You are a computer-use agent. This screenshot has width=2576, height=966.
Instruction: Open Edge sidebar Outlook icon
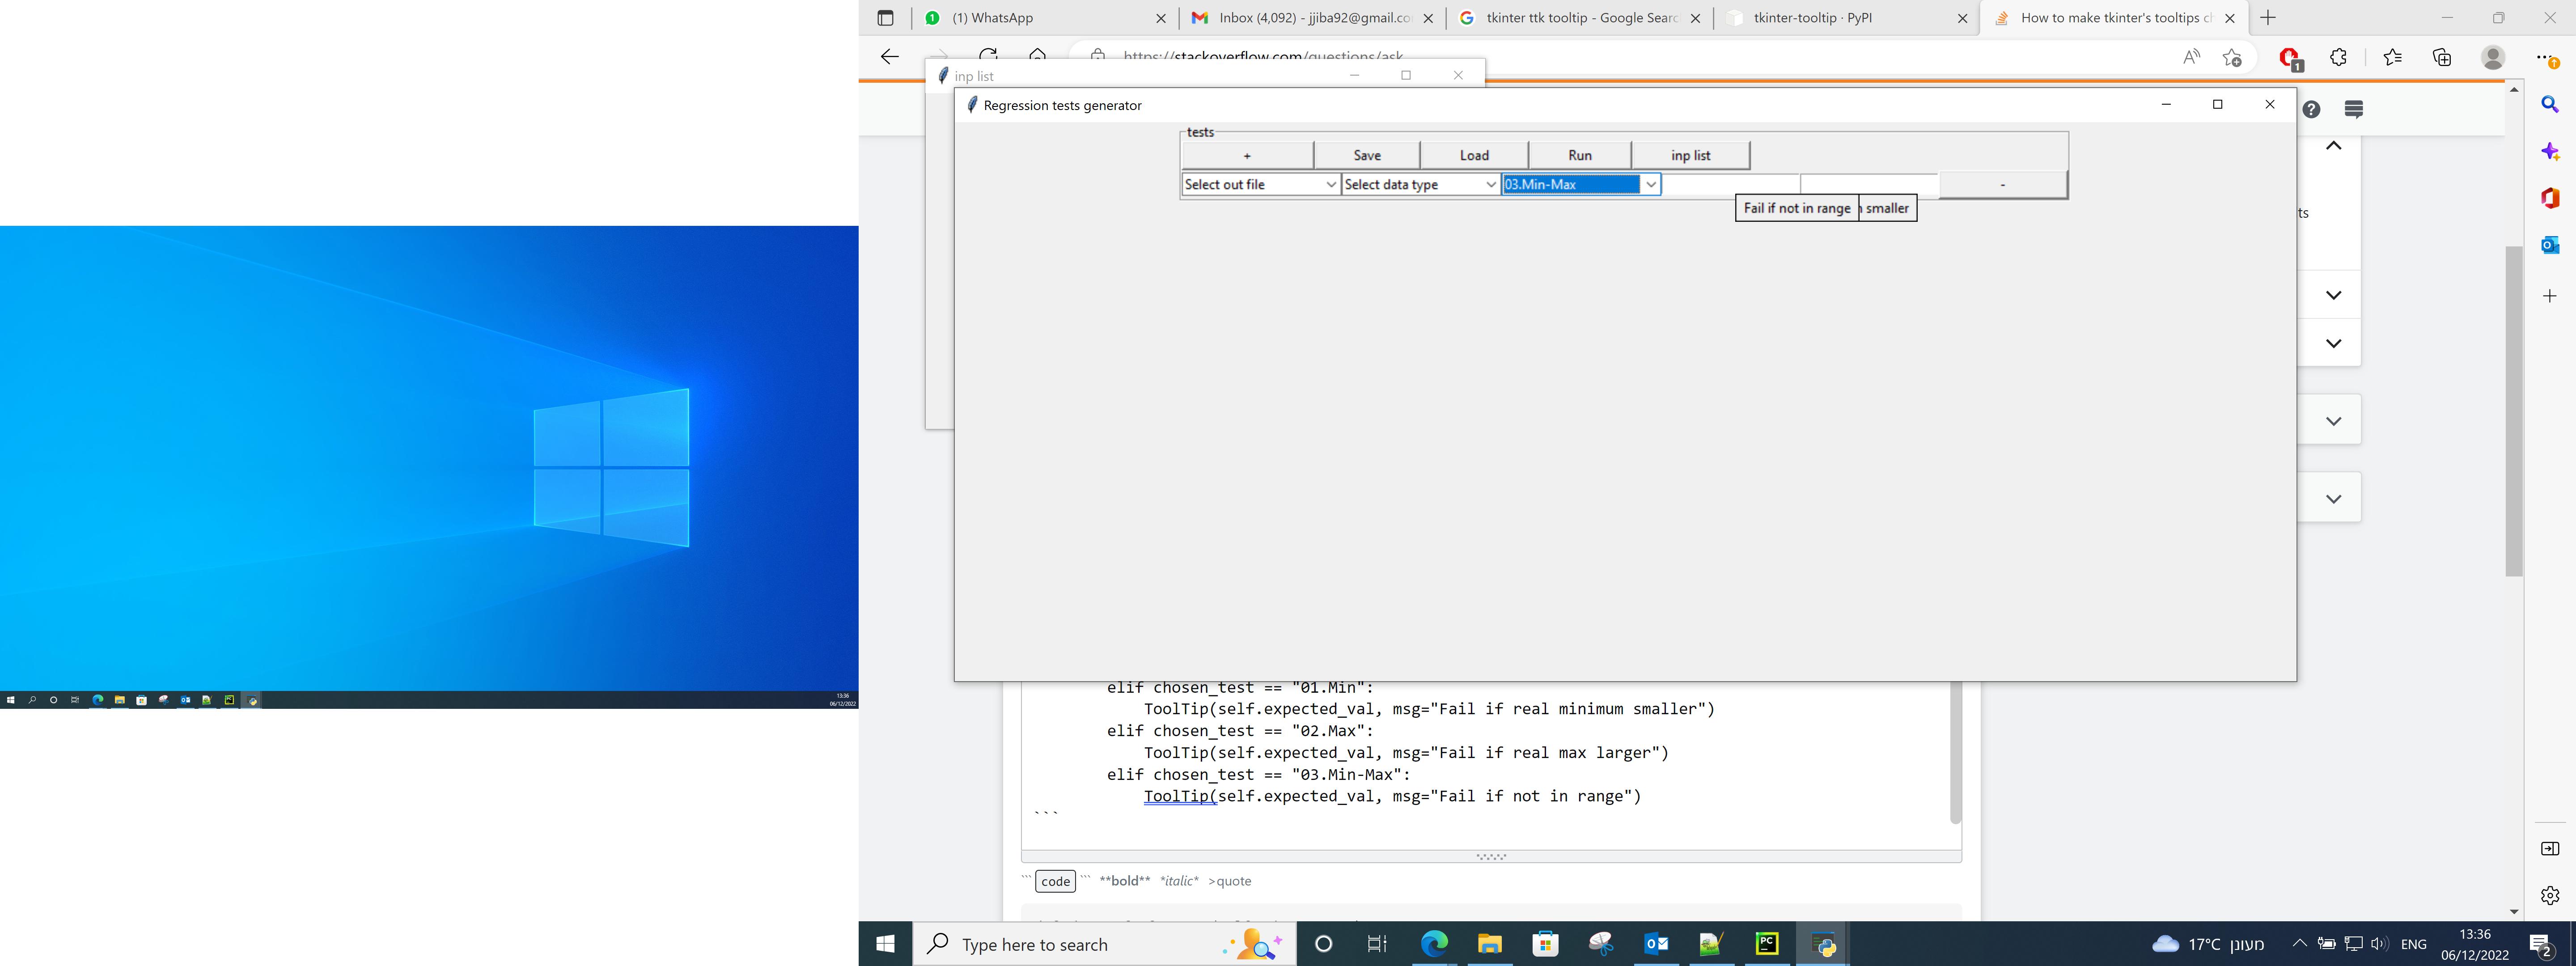tap(2550, 245)
